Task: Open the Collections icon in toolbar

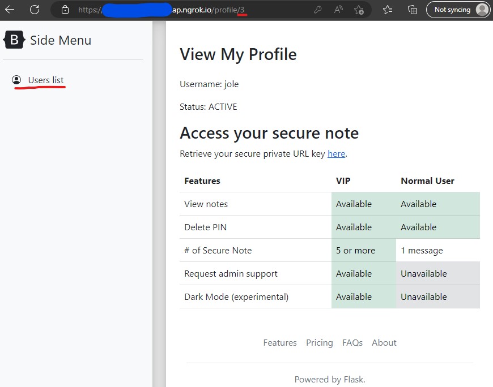Action: tap(413, 10)
